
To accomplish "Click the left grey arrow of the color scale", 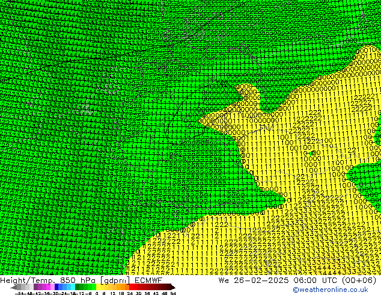I will tap(14, 287).
